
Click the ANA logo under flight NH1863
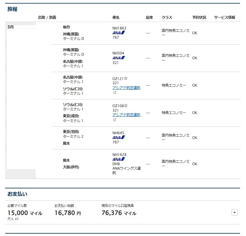coord(119,33)
